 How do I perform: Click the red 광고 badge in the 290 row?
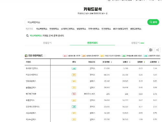pyautogui.click(x=74, y=94)
